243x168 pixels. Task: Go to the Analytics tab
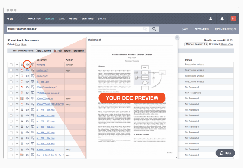coord(34,18)
